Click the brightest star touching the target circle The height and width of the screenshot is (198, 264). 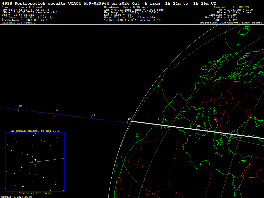pos(36,160)
